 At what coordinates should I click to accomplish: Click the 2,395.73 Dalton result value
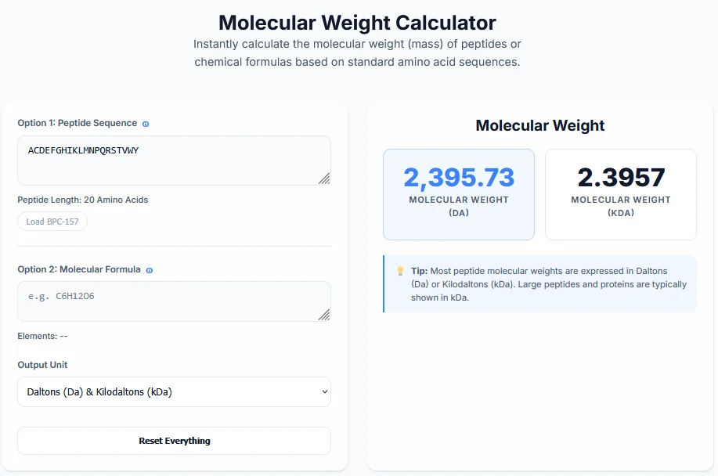459,178
